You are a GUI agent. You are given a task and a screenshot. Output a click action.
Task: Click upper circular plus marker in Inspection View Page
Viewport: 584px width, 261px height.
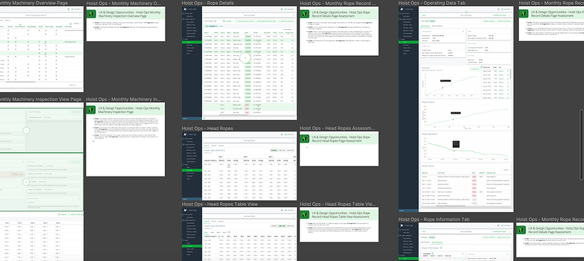coord(26,130)
